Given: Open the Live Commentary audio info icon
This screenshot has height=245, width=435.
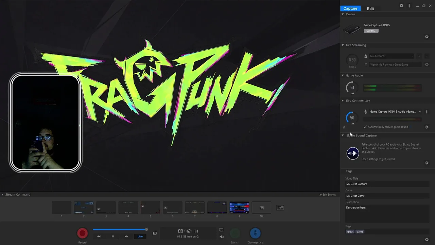Looking at the screenshot, I should point(427,112).
